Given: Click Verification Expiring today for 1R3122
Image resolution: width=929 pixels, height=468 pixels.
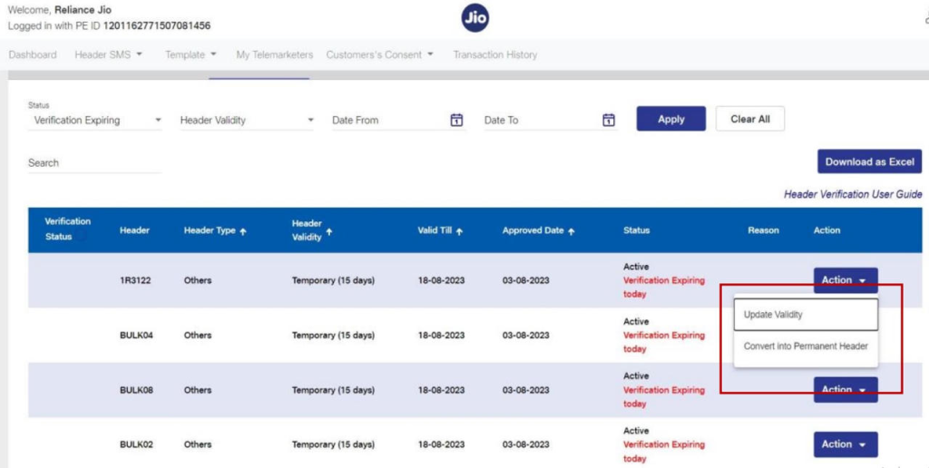Looking at the screenshot, I should tap(663, 288).
